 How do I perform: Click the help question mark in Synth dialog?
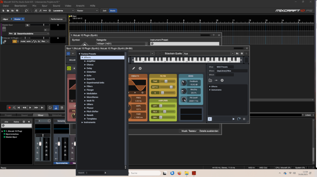[x=214, y=35]
